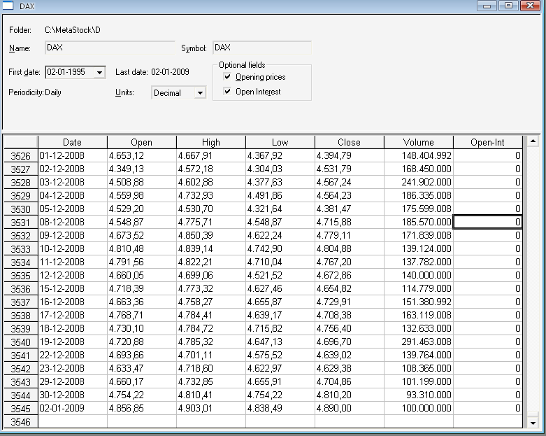Image resolution: width=546 pixels, height=436 pixels.
Task: Open the First date dropdown
Action: (x=99, y=73)
